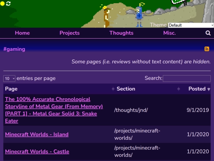Click the #gaming tag heading
The width and height of the screenshot is (214, 161).
tap(14, 49)
